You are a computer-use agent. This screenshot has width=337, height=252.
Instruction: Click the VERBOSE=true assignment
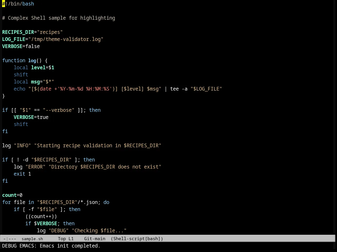point(31,117)
